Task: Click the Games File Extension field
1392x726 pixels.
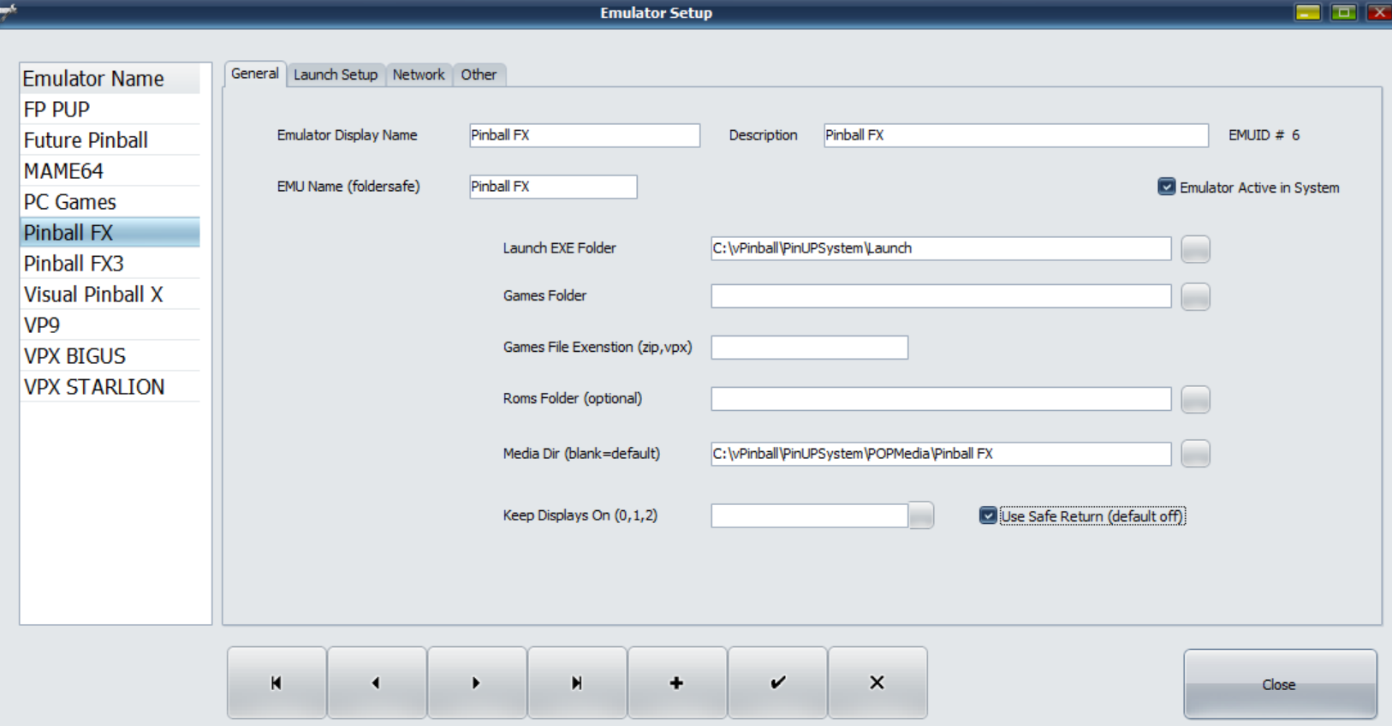Action: [x=809, y=348]
